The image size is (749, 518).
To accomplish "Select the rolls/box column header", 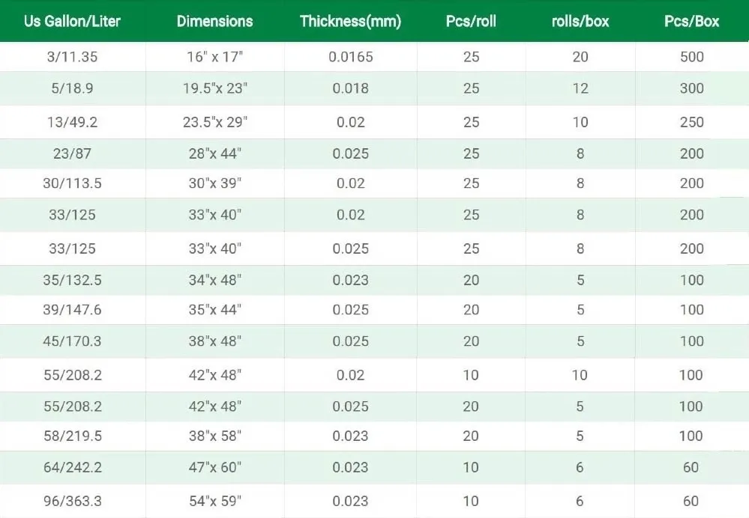I will [x=580, y=21].
